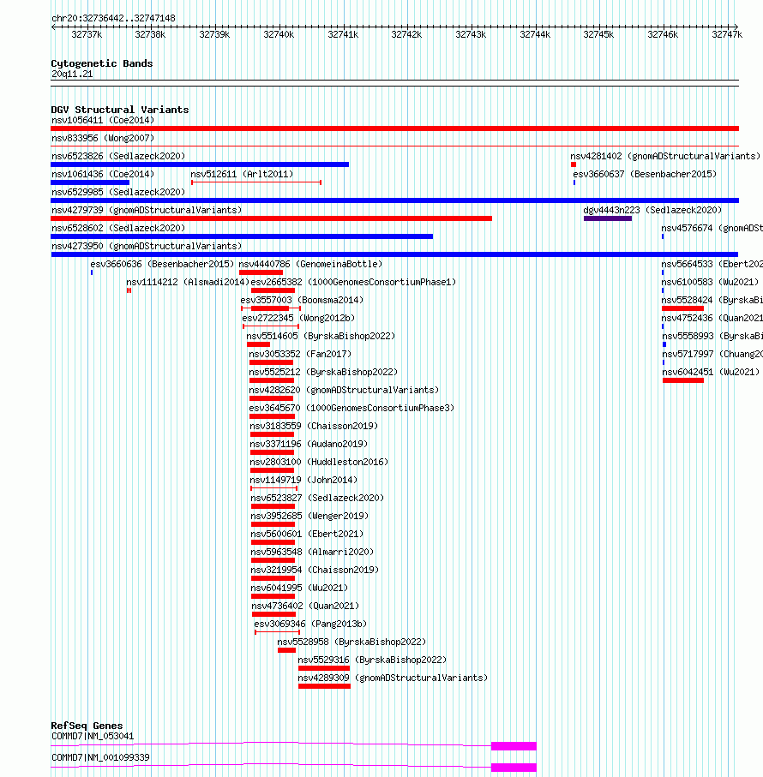Open nsv4273950 gnomAD variant label
The width and height of the screenshot is (763, 777).
pos(147,246)
